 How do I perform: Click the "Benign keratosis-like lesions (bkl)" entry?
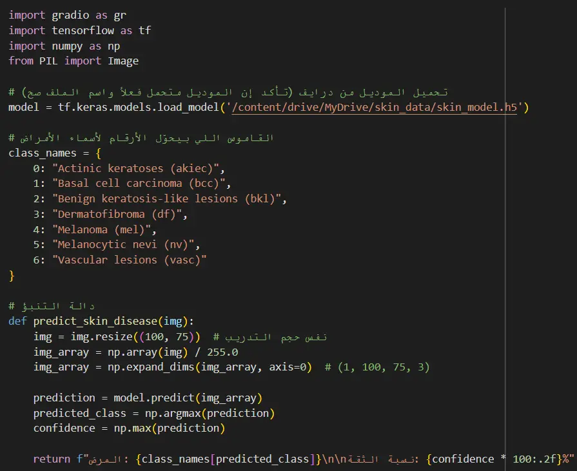point(167,199)
